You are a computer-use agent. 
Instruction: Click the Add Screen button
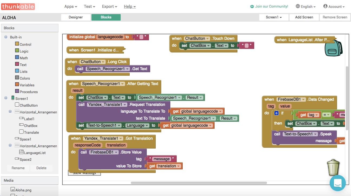coord(304,17)
